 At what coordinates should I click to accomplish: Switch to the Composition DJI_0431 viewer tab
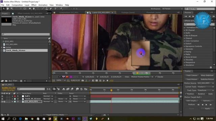69,12
